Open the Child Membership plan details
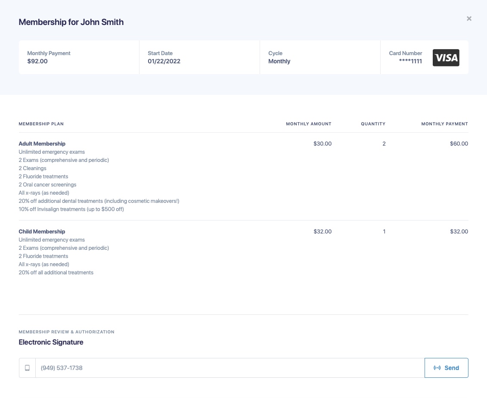This screenshot has width=487, height=398. coord(42,231)
